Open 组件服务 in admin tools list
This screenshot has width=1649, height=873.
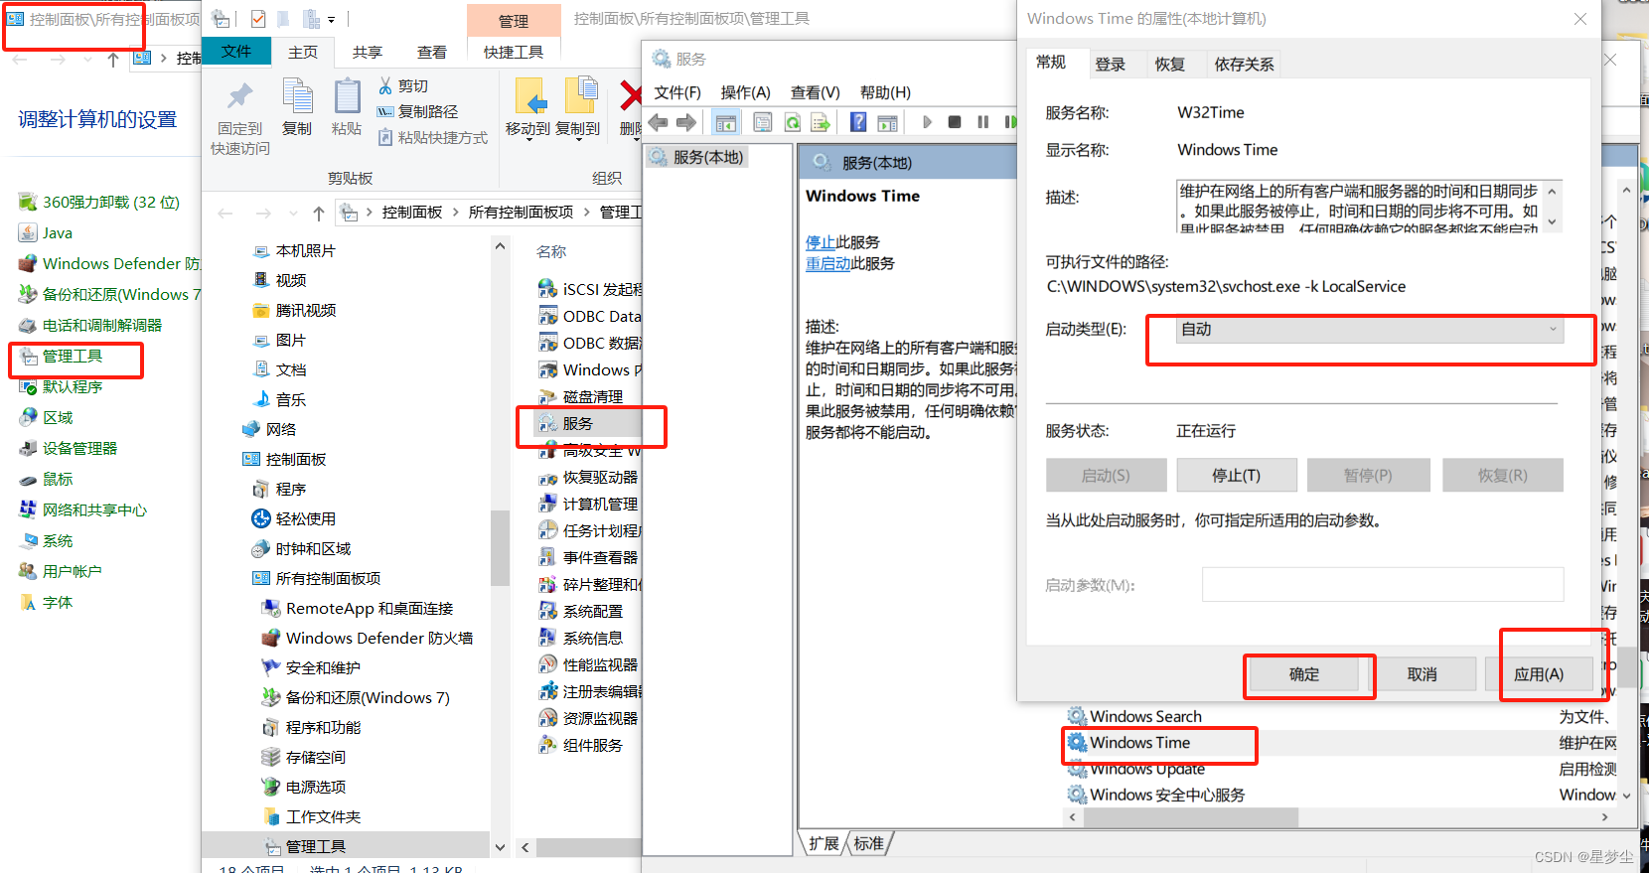[x=582, y=746]
